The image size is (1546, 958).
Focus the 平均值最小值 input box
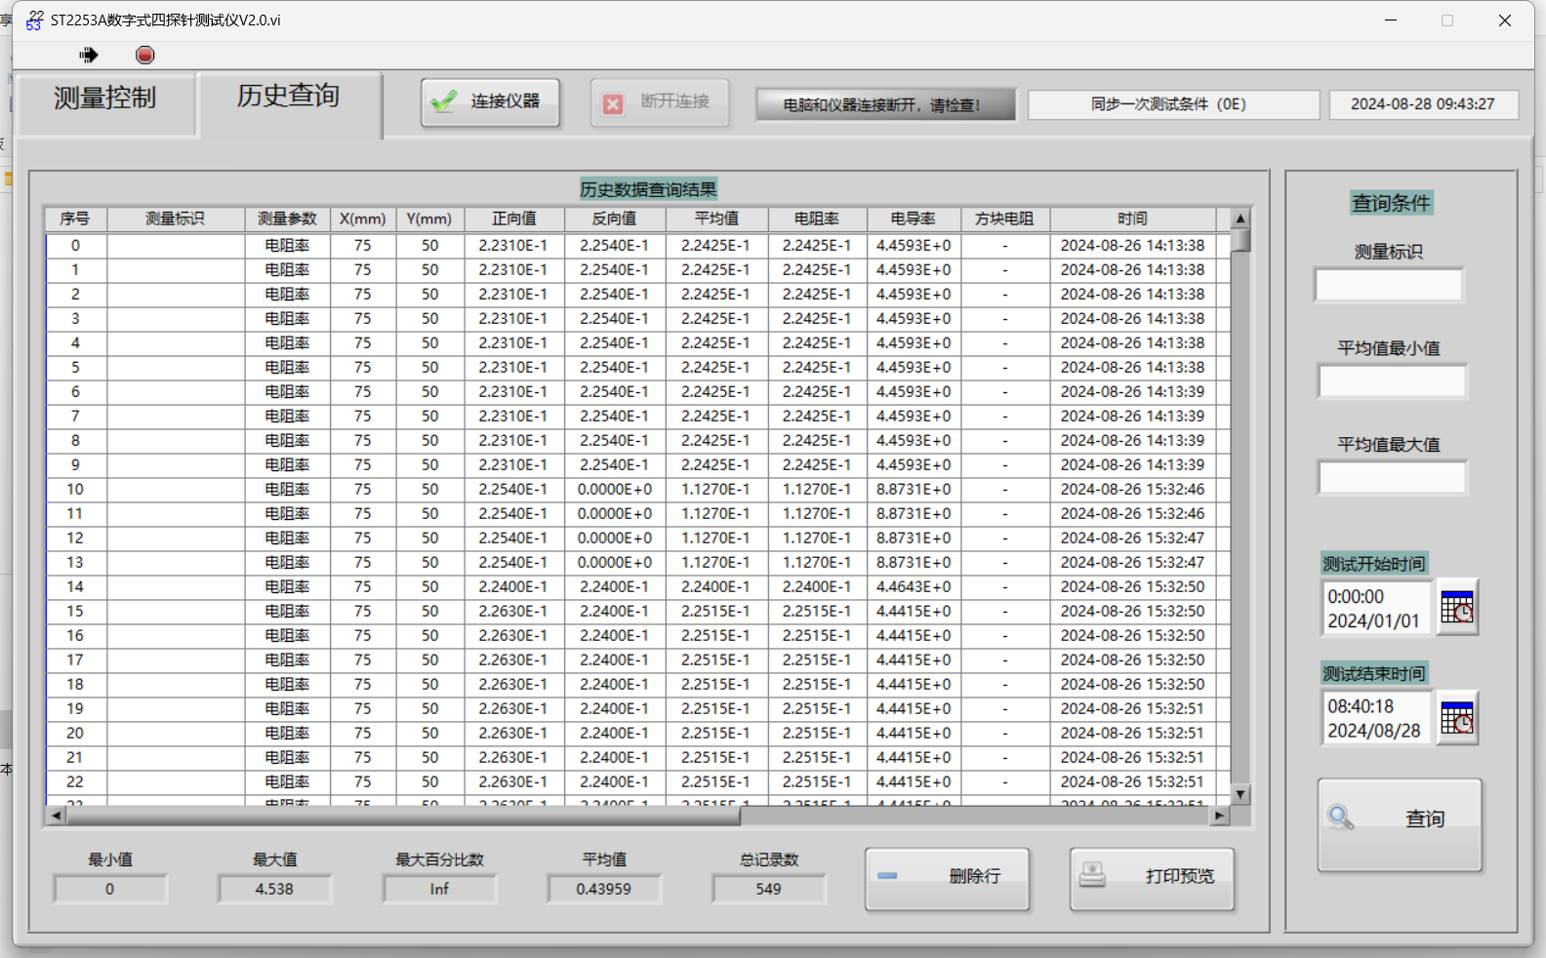point(1391,381)
